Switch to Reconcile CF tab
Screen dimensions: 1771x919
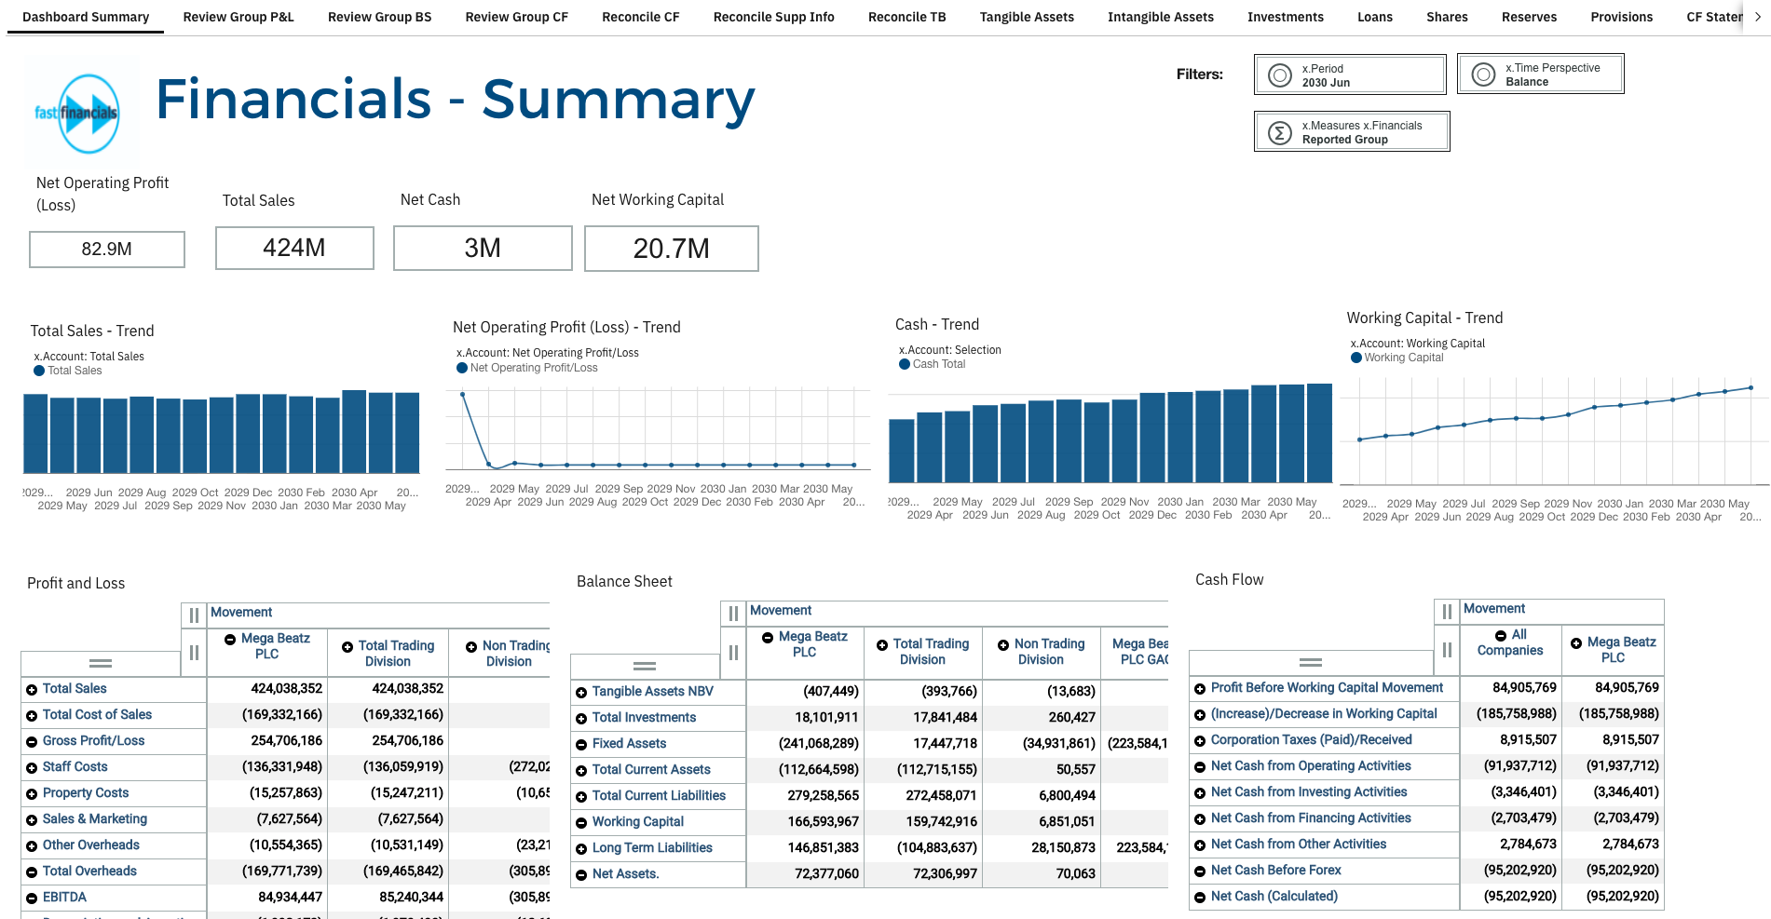coord(641,17)
